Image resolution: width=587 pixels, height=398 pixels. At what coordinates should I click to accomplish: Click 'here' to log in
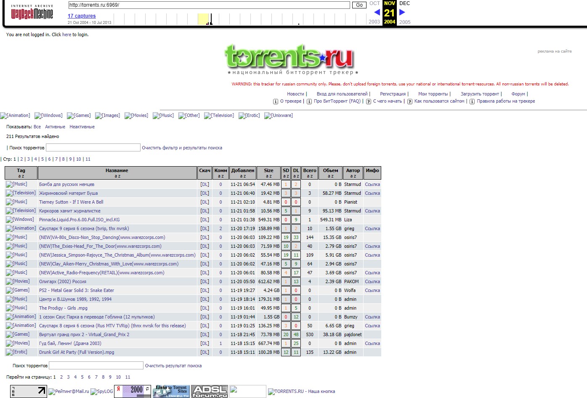(66, 35)
